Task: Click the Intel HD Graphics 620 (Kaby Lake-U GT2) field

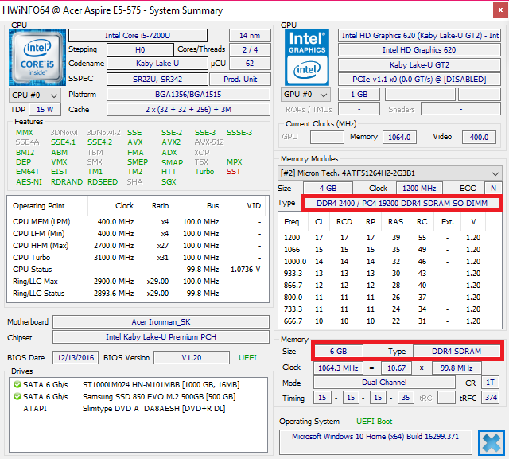Action: (419, 35)
